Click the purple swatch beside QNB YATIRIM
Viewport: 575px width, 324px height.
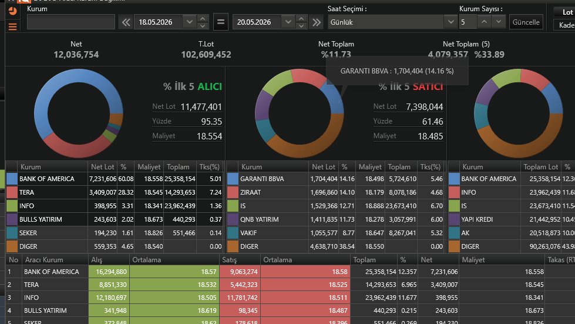233,219
